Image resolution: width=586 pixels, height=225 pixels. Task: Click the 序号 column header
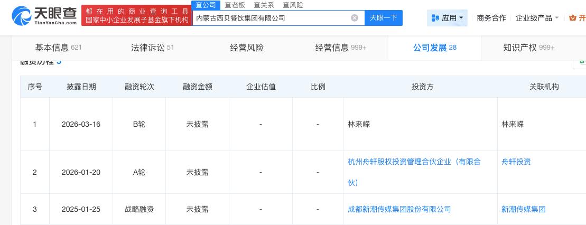pyautogui.click(x=35, y=87)
